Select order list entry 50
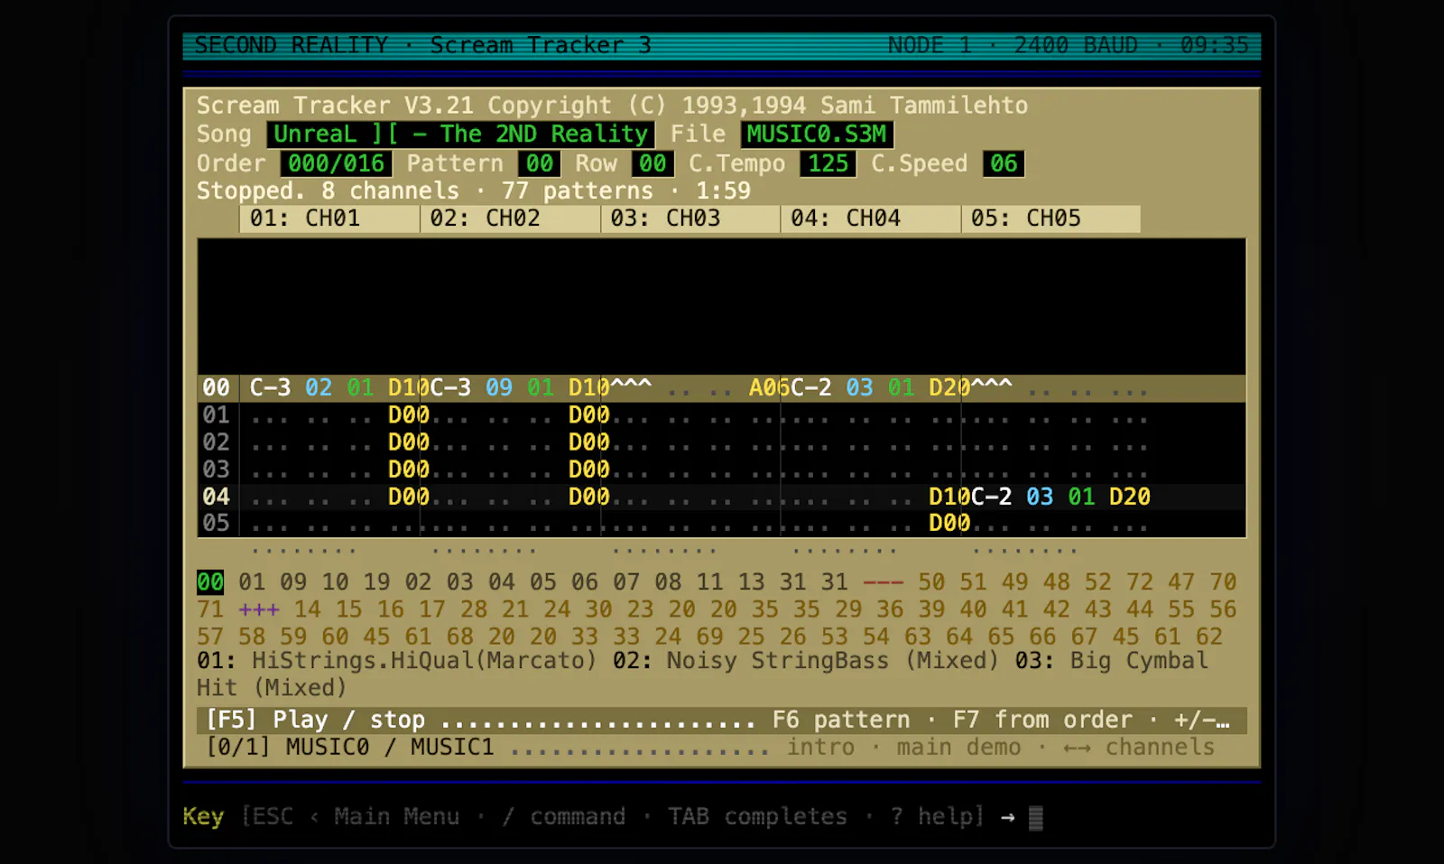This screenshot has height=864, width=1444. 931,582
